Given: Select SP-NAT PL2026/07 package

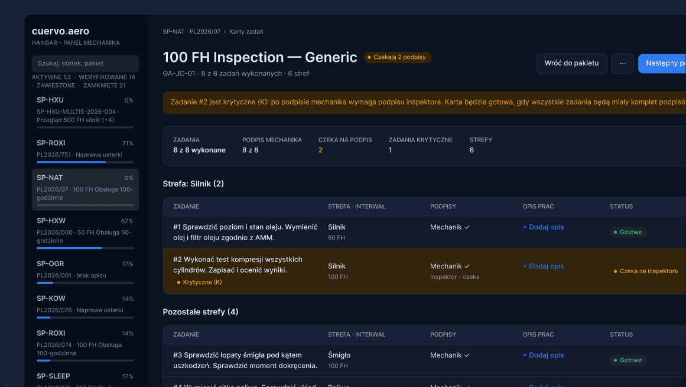Looking at the screenshot, I should point(85,189).
